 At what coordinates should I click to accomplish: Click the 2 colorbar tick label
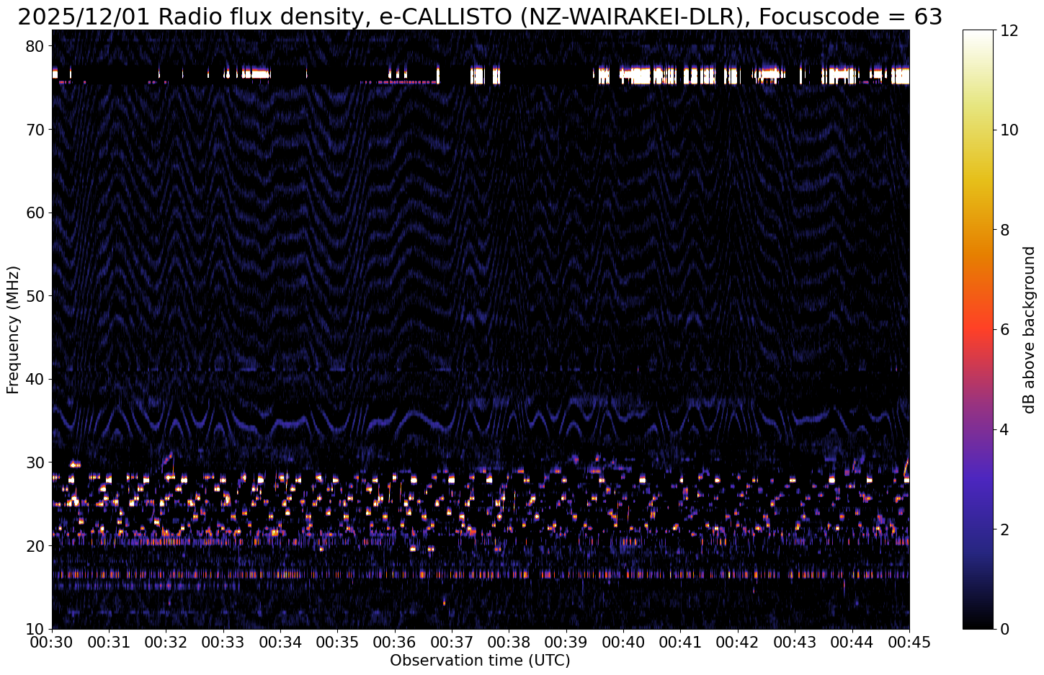coord(1001,529)
